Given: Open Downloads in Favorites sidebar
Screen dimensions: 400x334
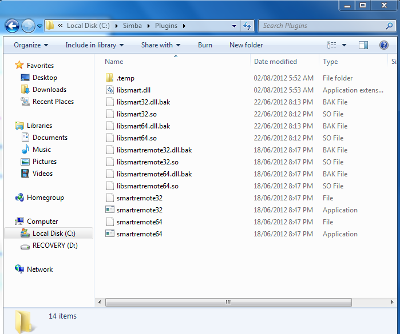Looking at the screenshot, I should (x=49, y=90).
